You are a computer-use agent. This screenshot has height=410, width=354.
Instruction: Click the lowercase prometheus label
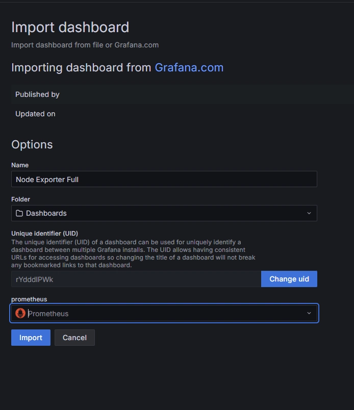(x=29, y=299)
